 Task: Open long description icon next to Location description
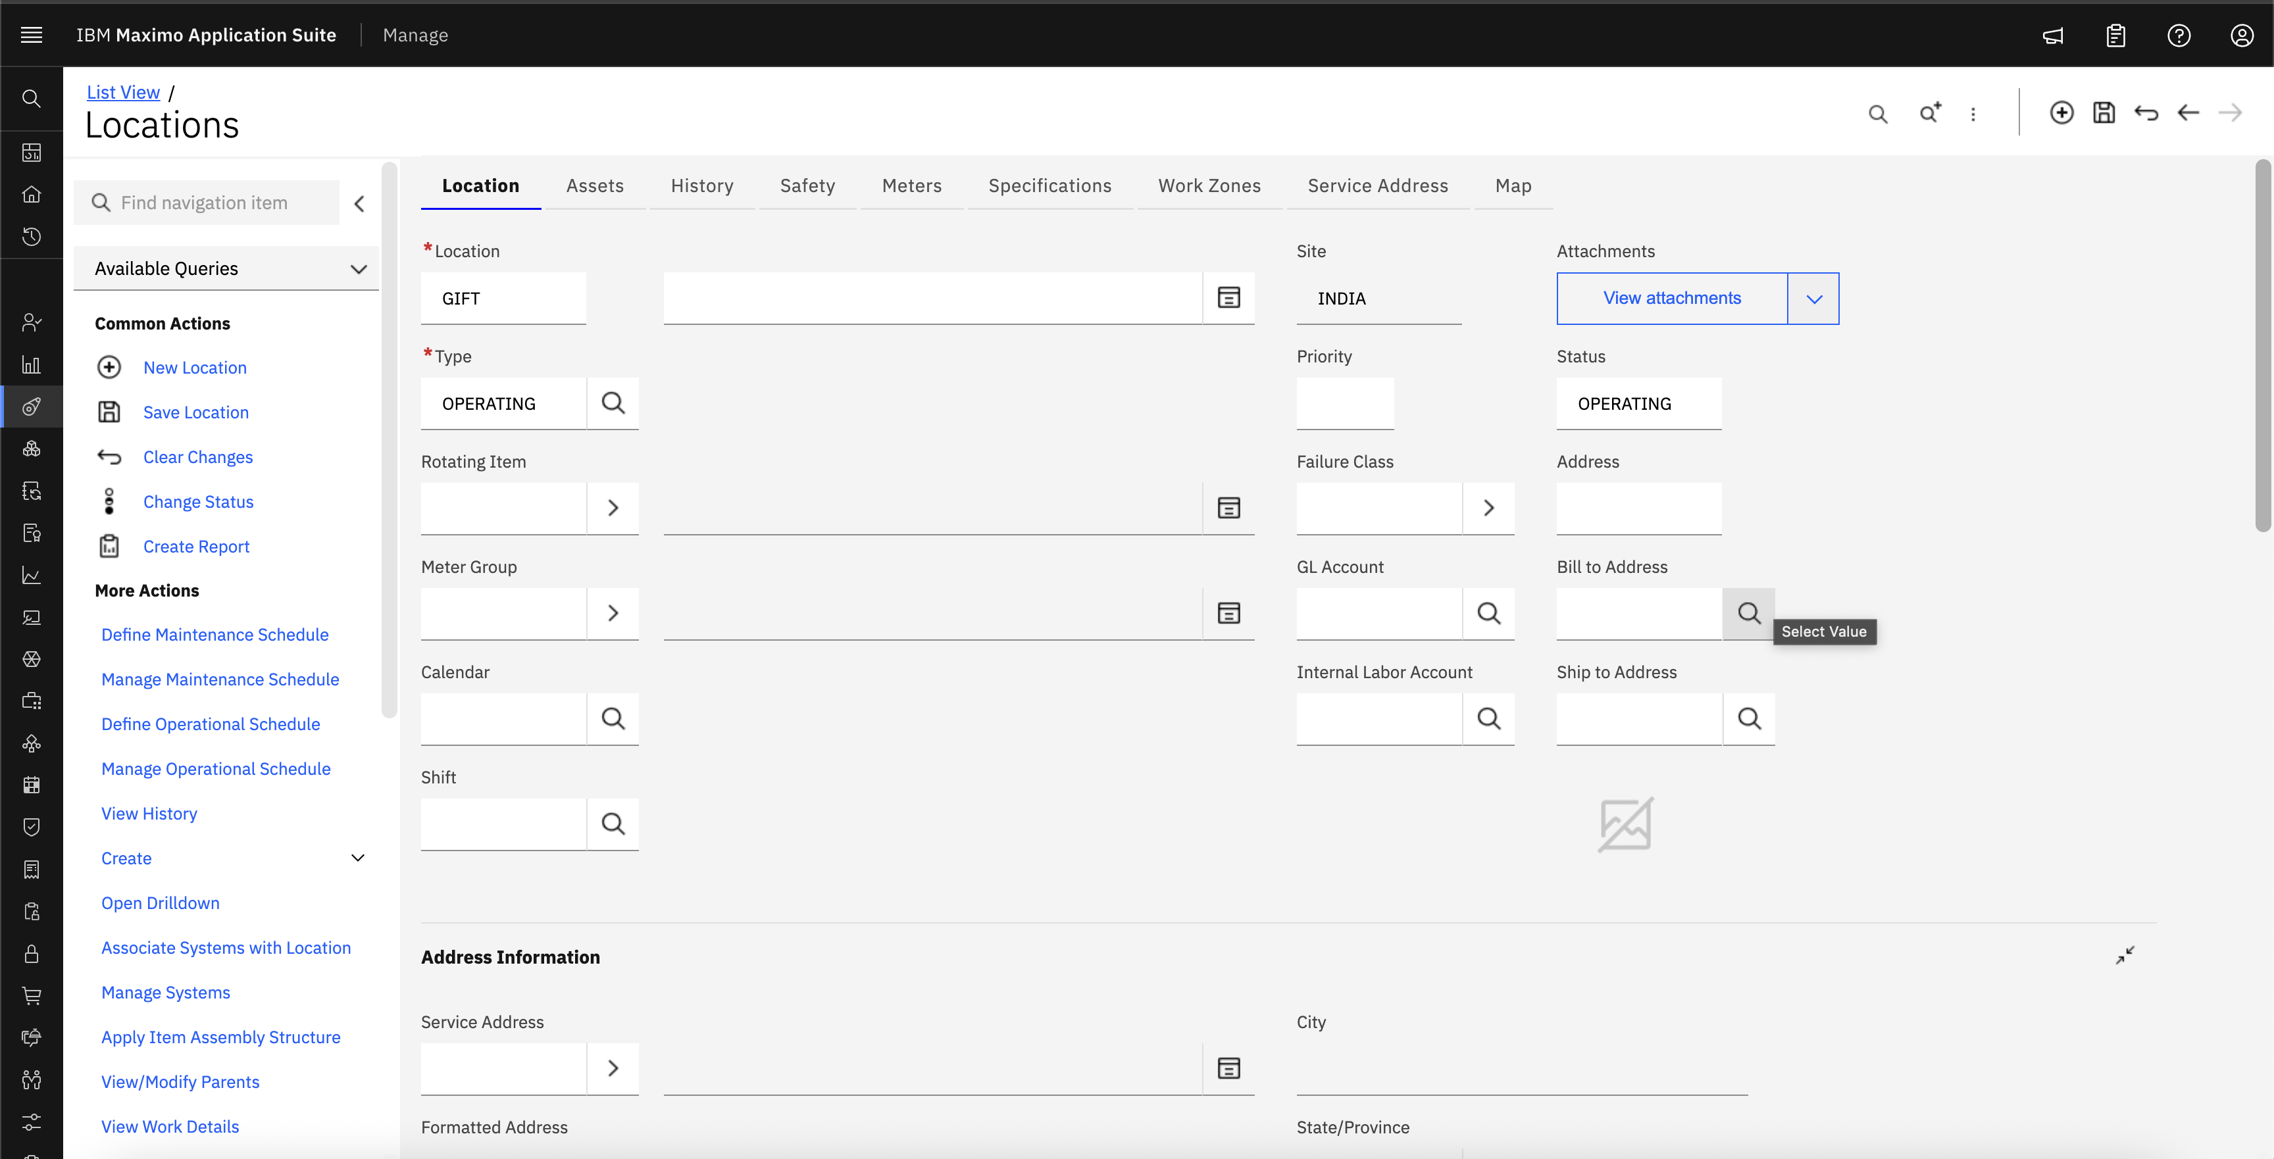(x=1229, y=297)
